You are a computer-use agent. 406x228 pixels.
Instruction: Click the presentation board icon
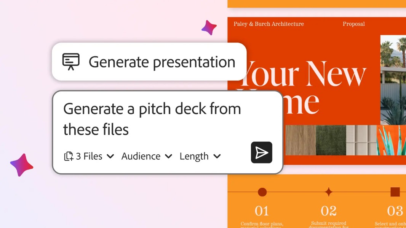tap(71, 62)
